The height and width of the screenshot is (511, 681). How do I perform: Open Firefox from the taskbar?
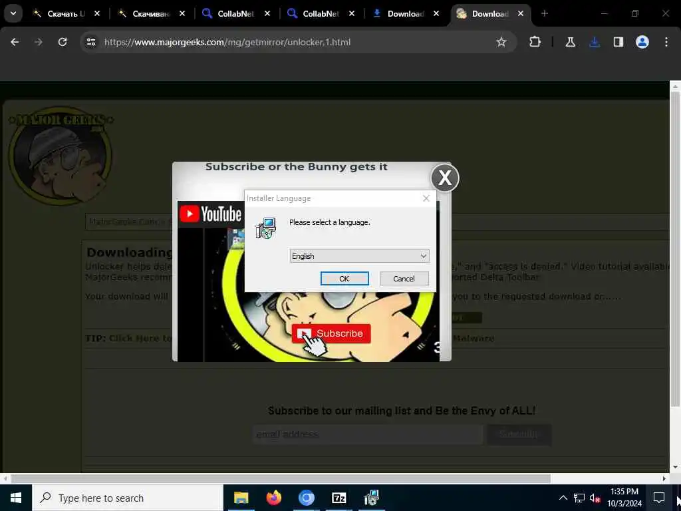[273, 498]
